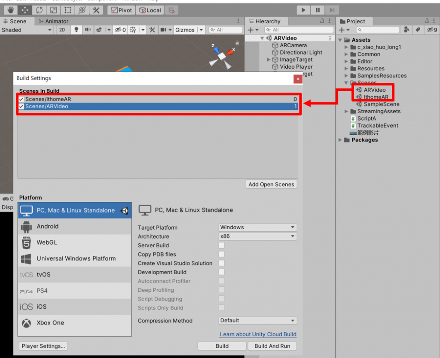Open Target Platform Windows dropdown
This screenshot has height=358, width=440.
pyautogui.click(x=258, y=228)
